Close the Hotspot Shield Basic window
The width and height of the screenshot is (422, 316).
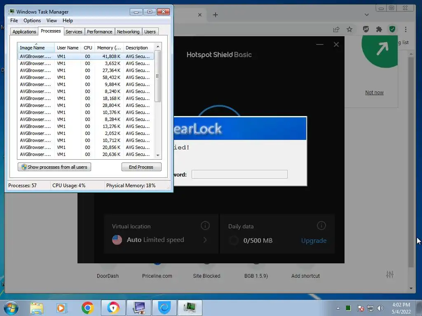click(336, 44)
